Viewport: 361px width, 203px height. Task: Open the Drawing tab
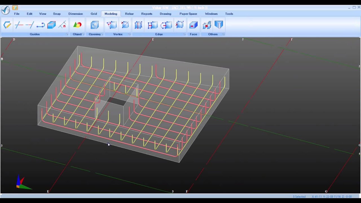point(166,14)
